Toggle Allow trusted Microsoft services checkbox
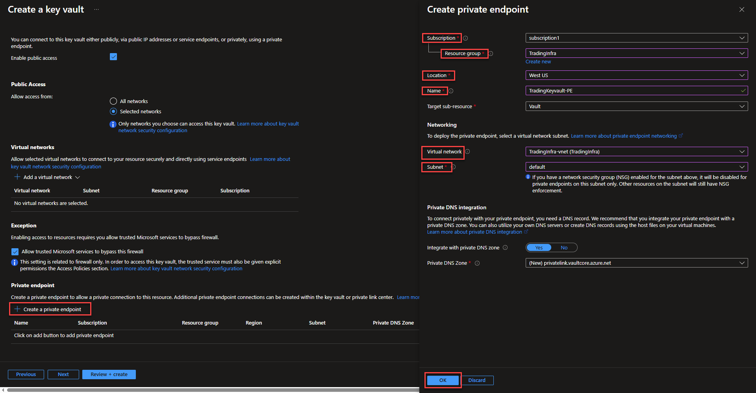756x393 pixels. point(15,252)
